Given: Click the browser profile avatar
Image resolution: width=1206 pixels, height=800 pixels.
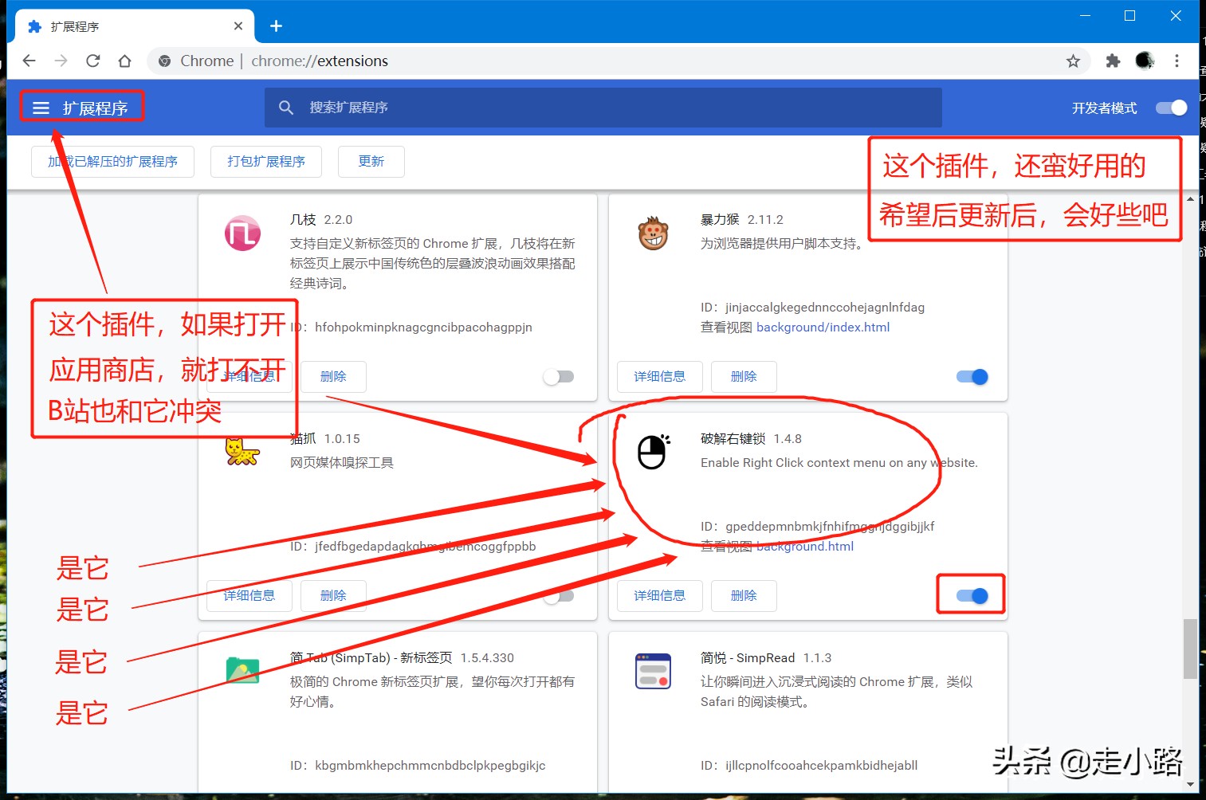Looking at the screenshot, I should coord(1145,61).
